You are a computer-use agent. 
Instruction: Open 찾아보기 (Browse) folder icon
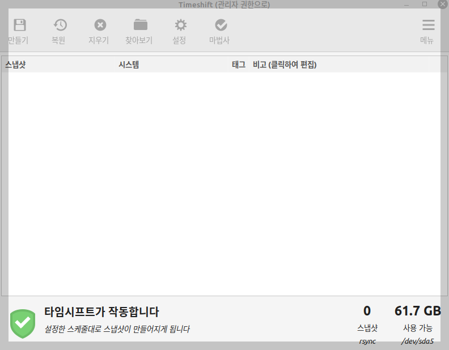[141, 25]
